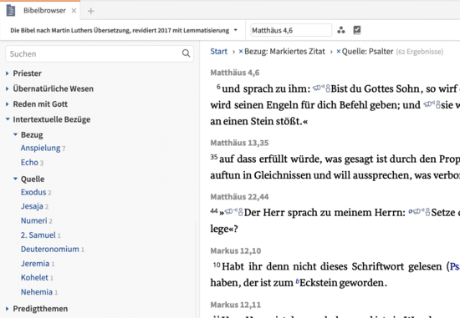Toggle the checkmark icon in the toolbar
Viewport: 460px width, 318px height.
point(357,30)
